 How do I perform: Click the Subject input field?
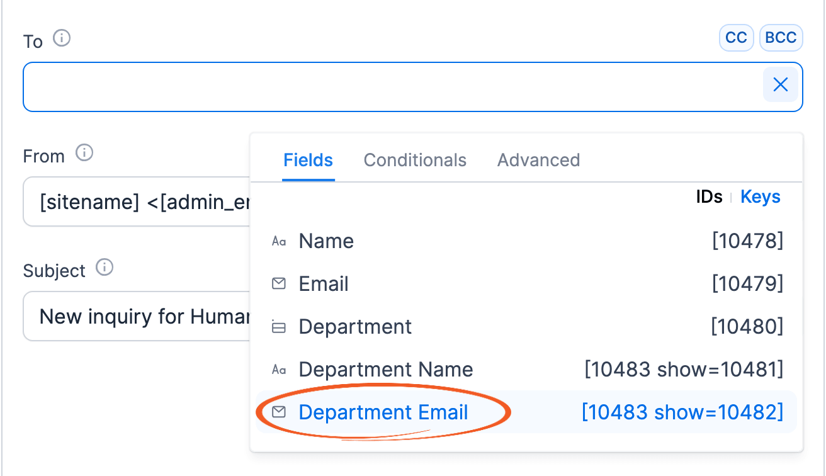137,316
